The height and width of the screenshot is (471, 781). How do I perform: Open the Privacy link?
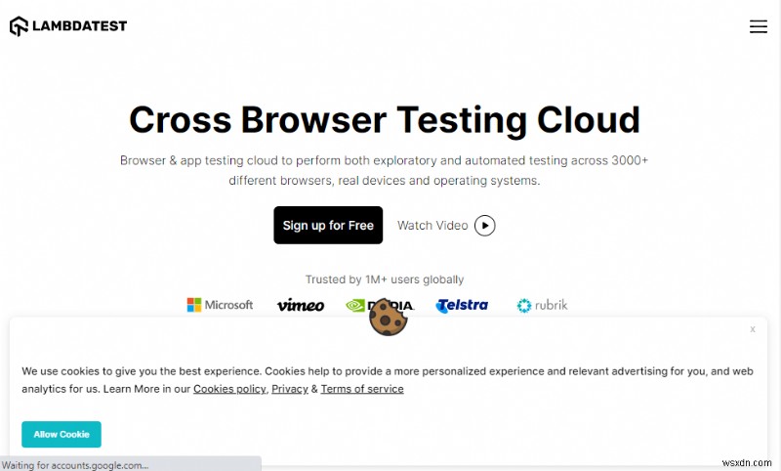pos(290,389)
